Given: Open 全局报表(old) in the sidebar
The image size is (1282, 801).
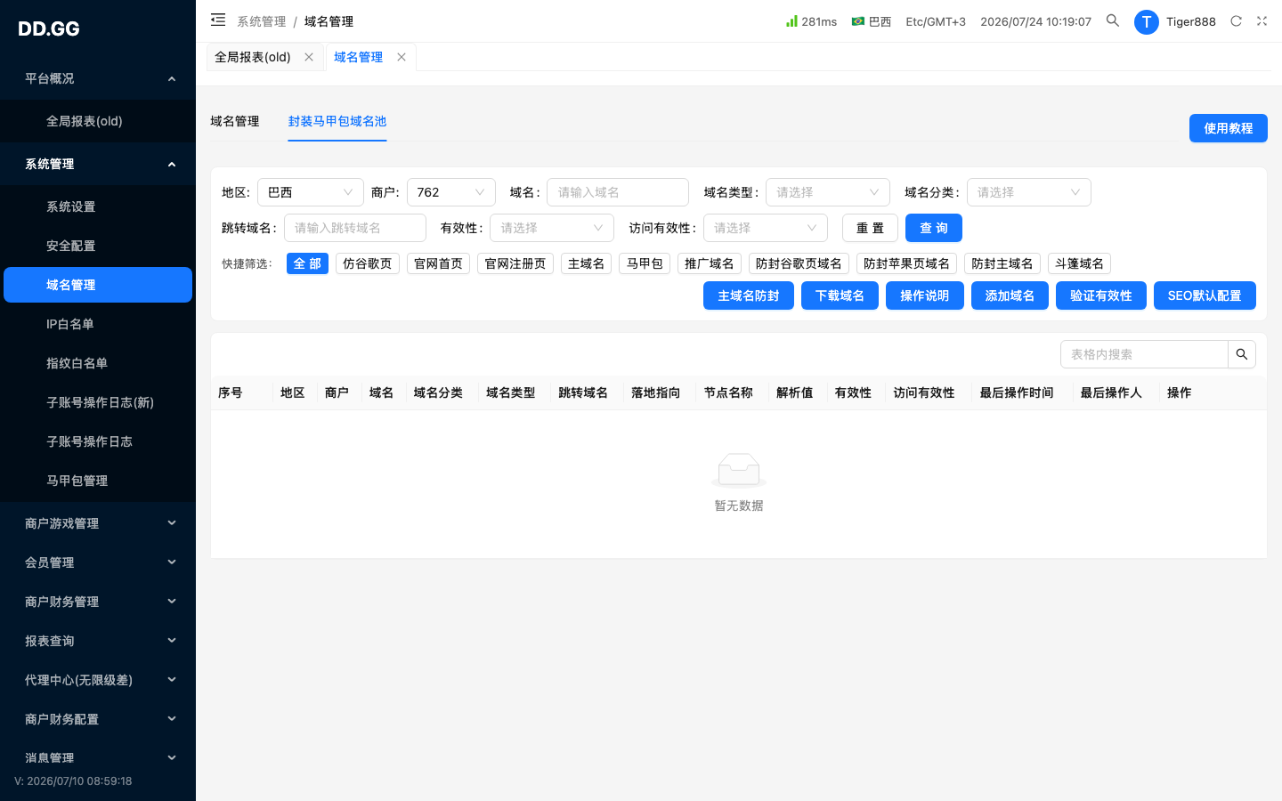Looking at the screenshot, I should point(98,121).
